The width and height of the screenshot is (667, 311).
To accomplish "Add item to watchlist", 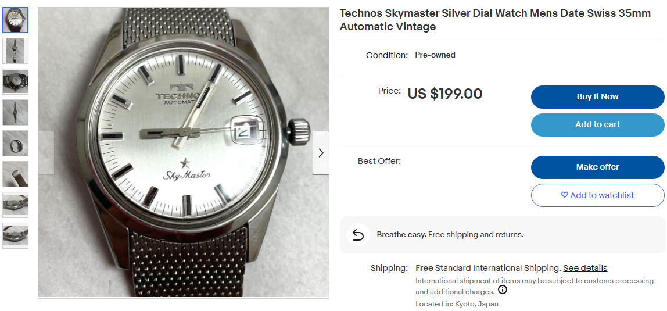I will pyautogui.click(x=597, y=195).
